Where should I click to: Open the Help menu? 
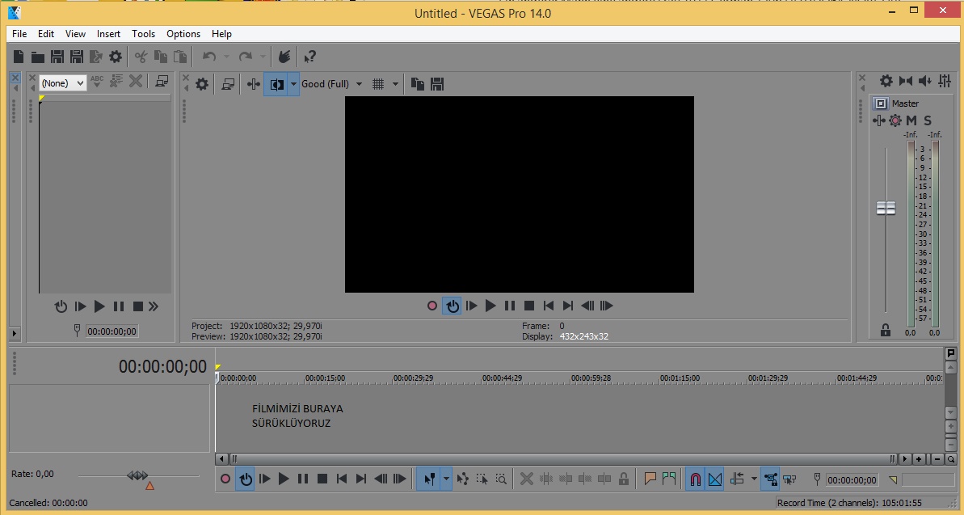click(221, 34)
